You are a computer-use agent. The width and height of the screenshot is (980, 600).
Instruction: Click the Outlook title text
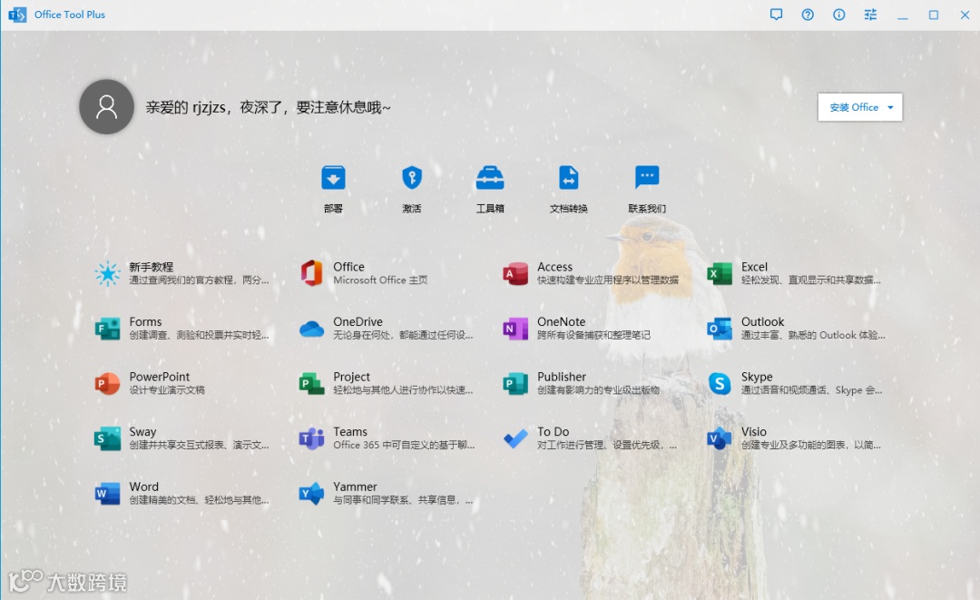(x=762, y=322)
